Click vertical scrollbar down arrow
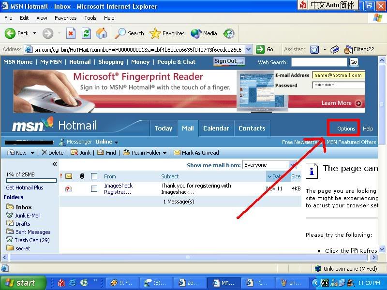Screen dimensions: 387x290 point(382,249)
